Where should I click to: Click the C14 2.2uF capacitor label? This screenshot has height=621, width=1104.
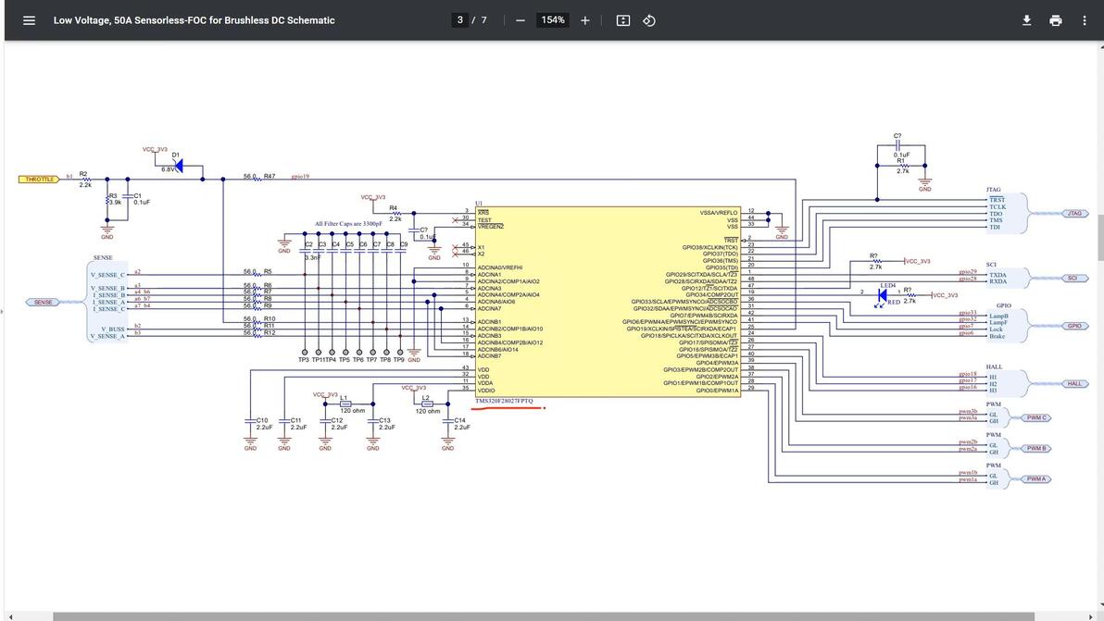pos(462,423)
